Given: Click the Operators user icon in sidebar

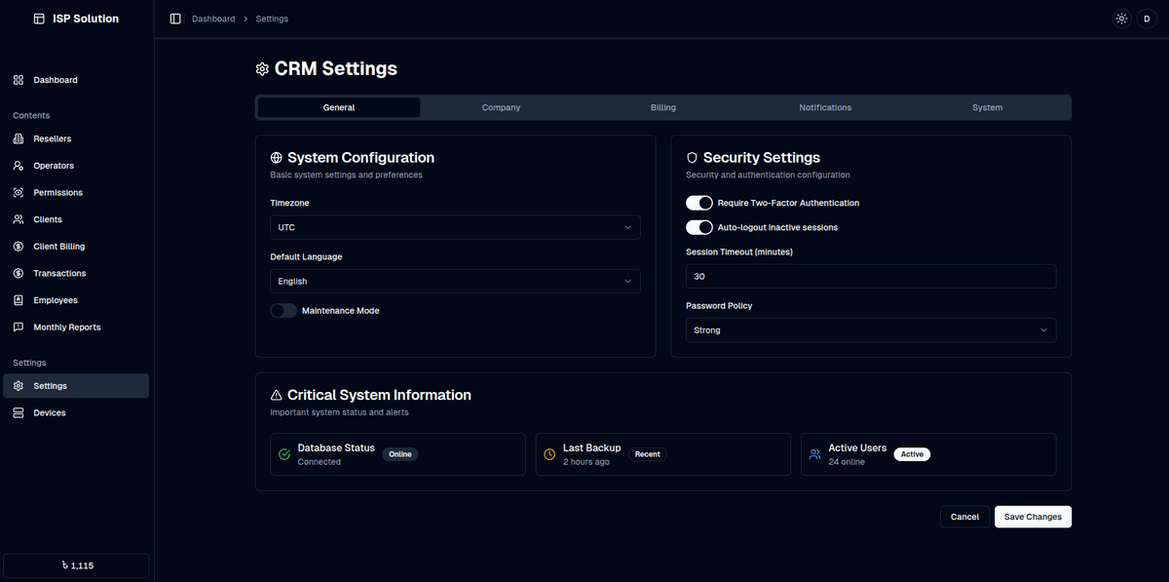Looking at the screenshot, I should (x=19, y=166).
